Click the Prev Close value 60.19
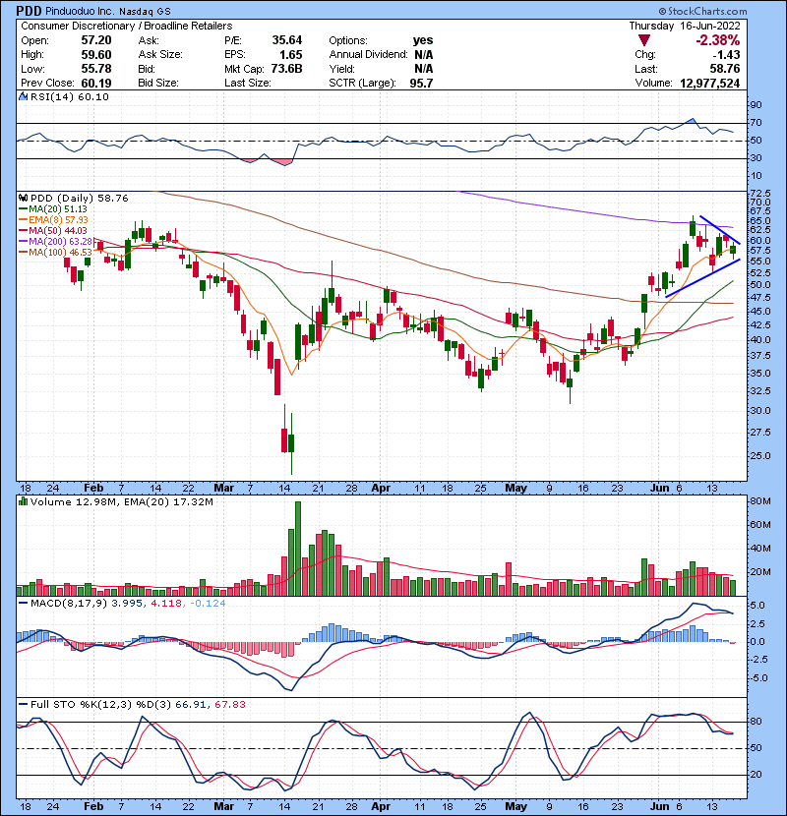The height and width of the screenshot is (816, 787). pos(96,83)
